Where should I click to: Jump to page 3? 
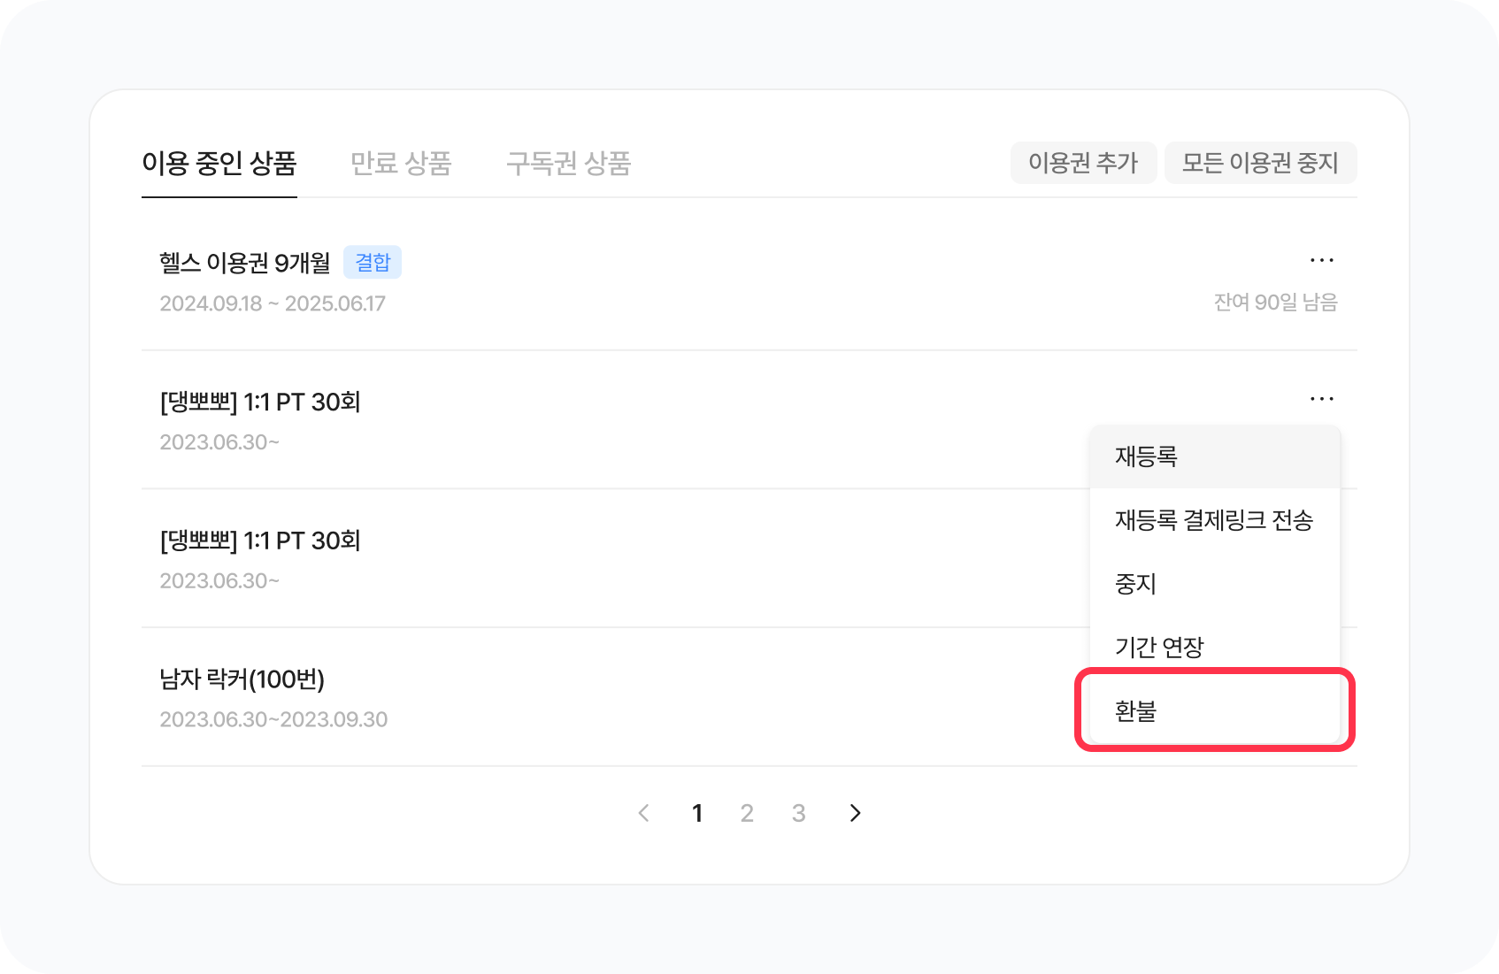click(798, 813)
